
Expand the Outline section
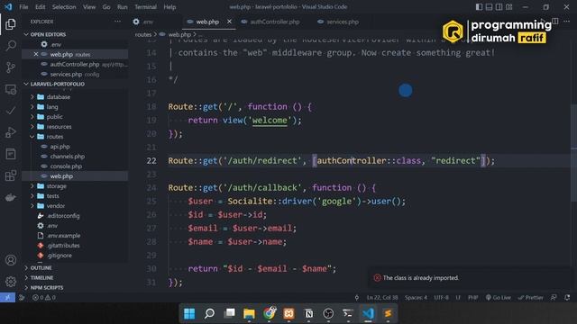pyautogui.click(x=75, y=268)
